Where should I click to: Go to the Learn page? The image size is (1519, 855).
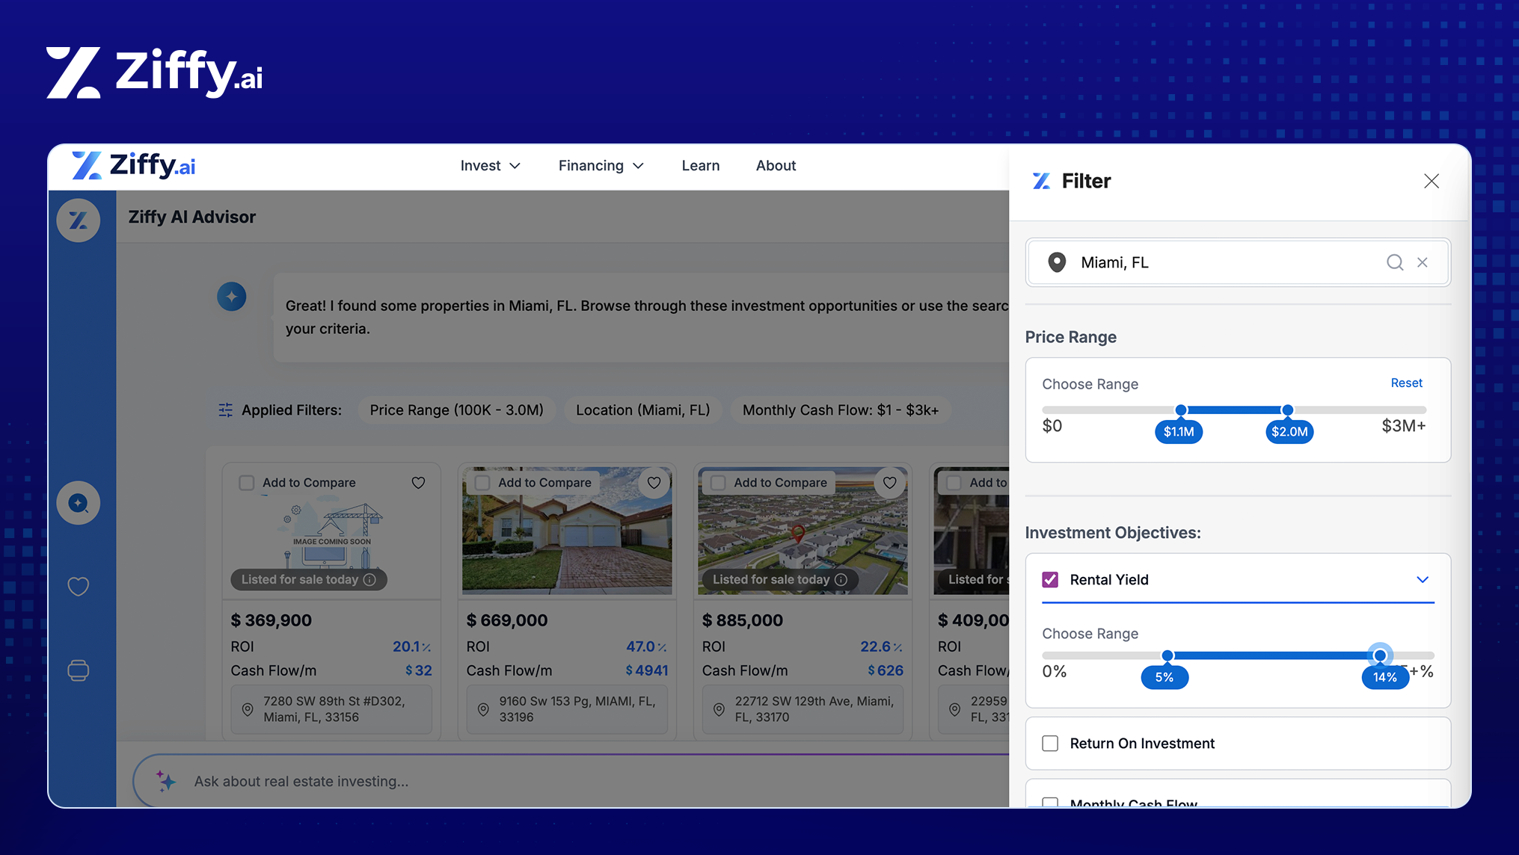(700, 166)
